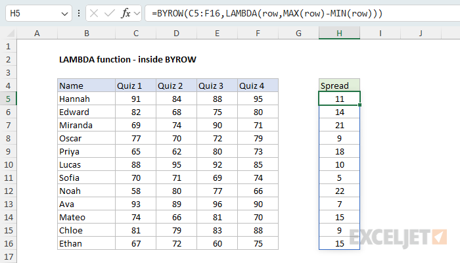The height and width of the screenshot is (263, 460).
Task: Click the 'Quiz 4' header cell
Action: [258, 85]
